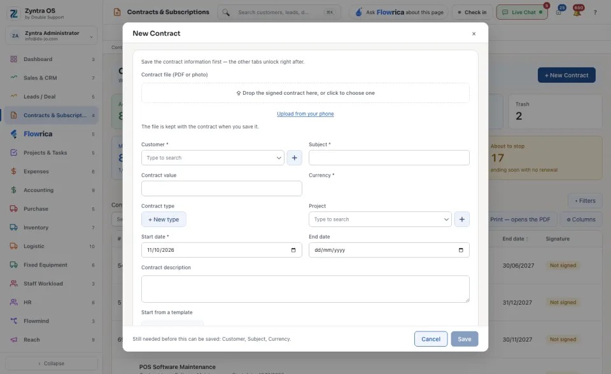Open Live Chat
611x374 pixels.
(x=522, y=13)
